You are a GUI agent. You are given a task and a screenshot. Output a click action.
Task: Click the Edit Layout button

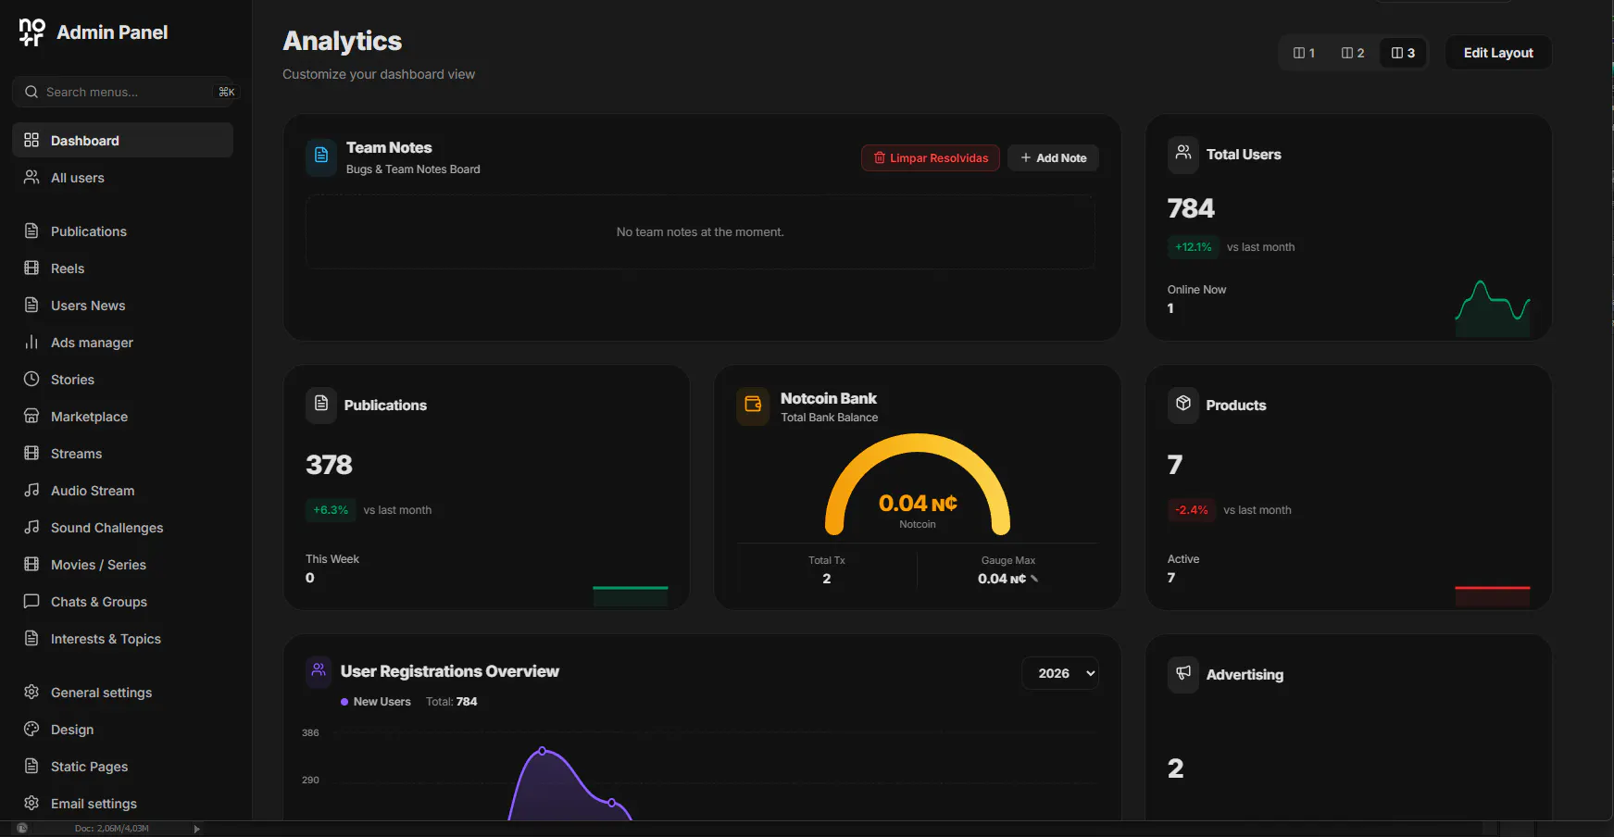click(x=1498, y=53)
